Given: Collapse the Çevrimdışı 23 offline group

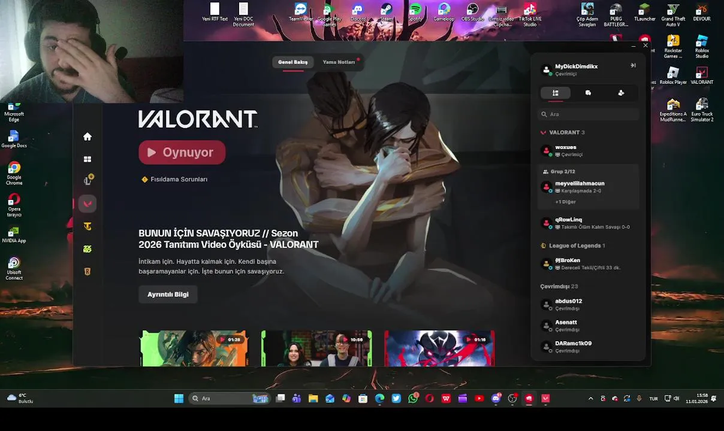Looking at the screenshot, I should 559,286.
